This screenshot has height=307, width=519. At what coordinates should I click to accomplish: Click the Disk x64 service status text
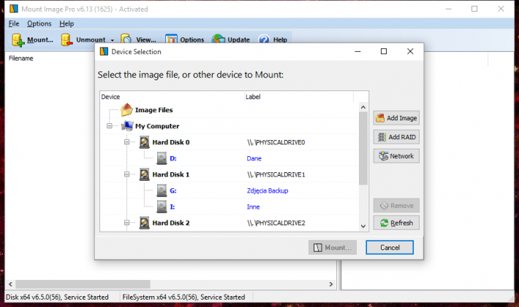[x=57, y=297]
